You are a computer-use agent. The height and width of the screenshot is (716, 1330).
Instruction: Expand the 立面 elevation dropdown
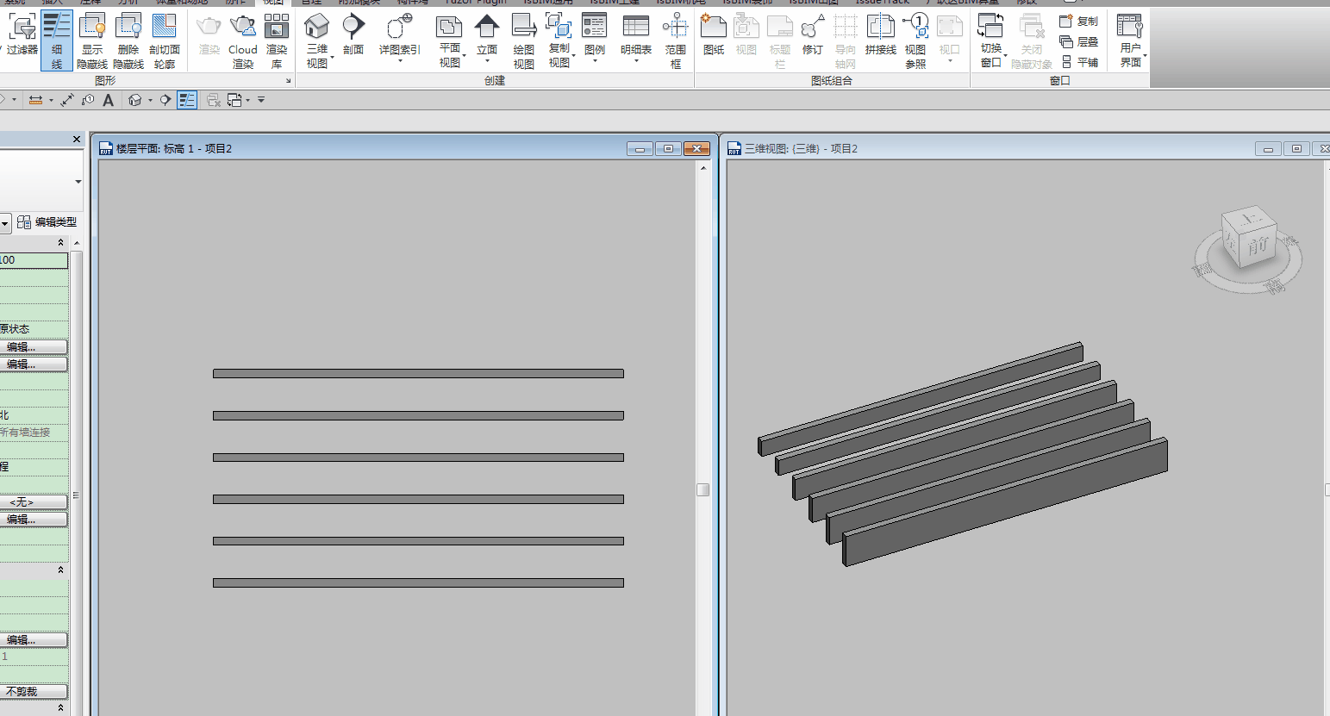pyautogui.click(x=487, y=38)
